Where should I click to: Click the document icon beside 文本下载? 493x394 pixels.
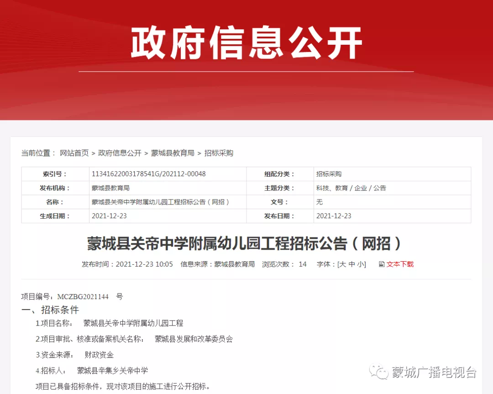tap(382, 264)
